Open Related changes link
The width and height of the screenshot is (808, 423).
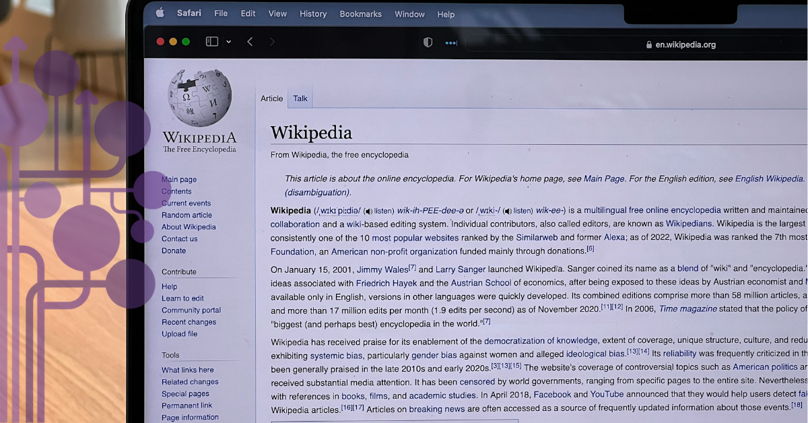pos(190,382)
